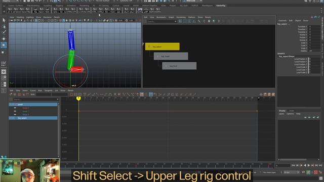Click the yellow current time marker

78,99
